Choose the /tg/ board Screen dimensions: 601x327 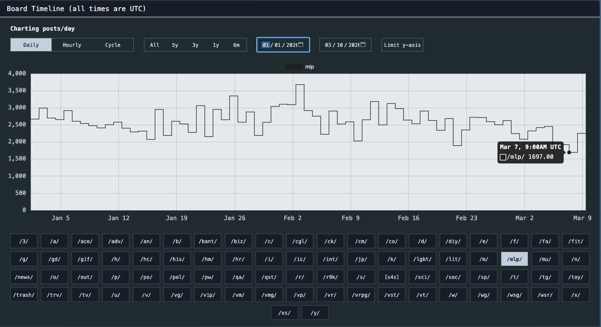click(x=545, y=277)
